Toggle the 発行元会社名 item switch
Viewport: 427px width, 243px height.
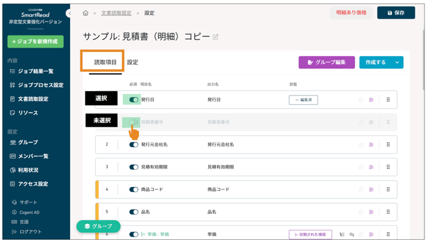point(134,144)
